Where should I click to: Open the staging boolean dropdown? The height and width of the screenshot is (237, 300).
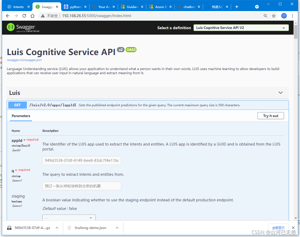(x=69, y=218)
